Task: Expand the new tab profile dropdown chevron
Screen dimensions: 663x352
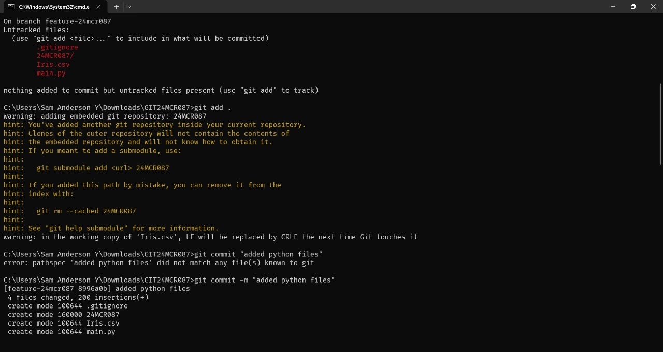Action: click(129, 7)
